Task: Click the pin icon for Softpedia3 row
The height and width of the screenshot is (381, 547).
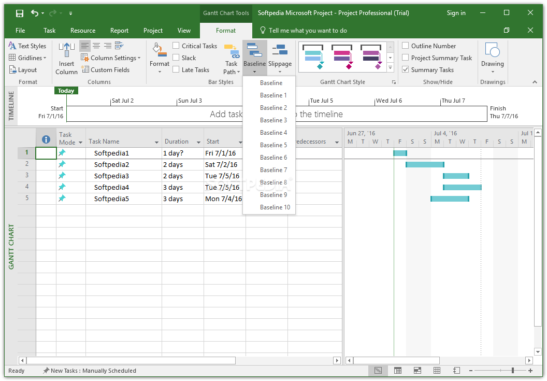Action: tap(62, 175)
